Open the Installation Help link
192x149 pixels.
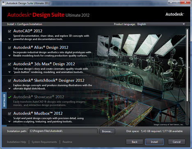tap(16, 142)
